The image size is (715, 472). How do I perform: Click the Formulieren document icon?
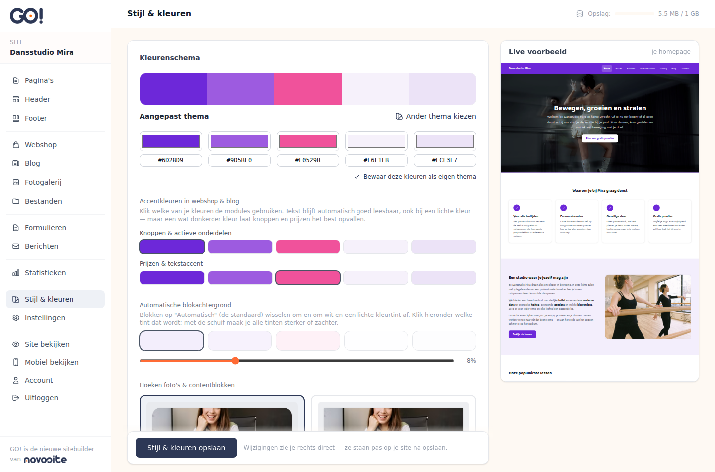(x=16, y=228)
